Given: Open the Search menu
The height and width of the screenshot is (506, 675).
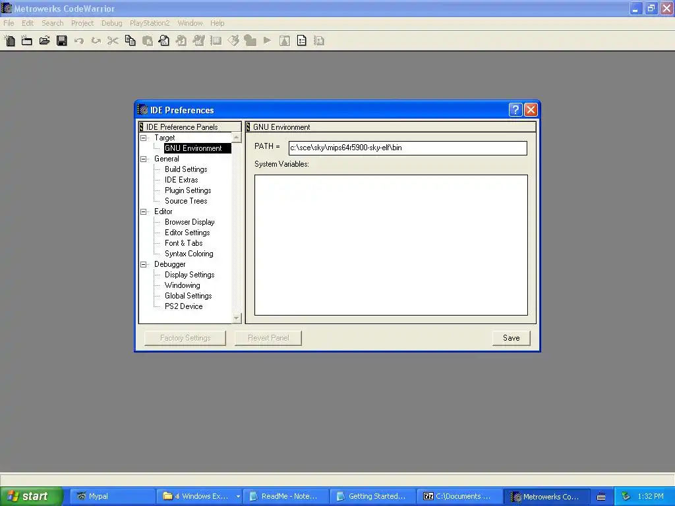Looking at the screenshot, I should tap(53, 23).
